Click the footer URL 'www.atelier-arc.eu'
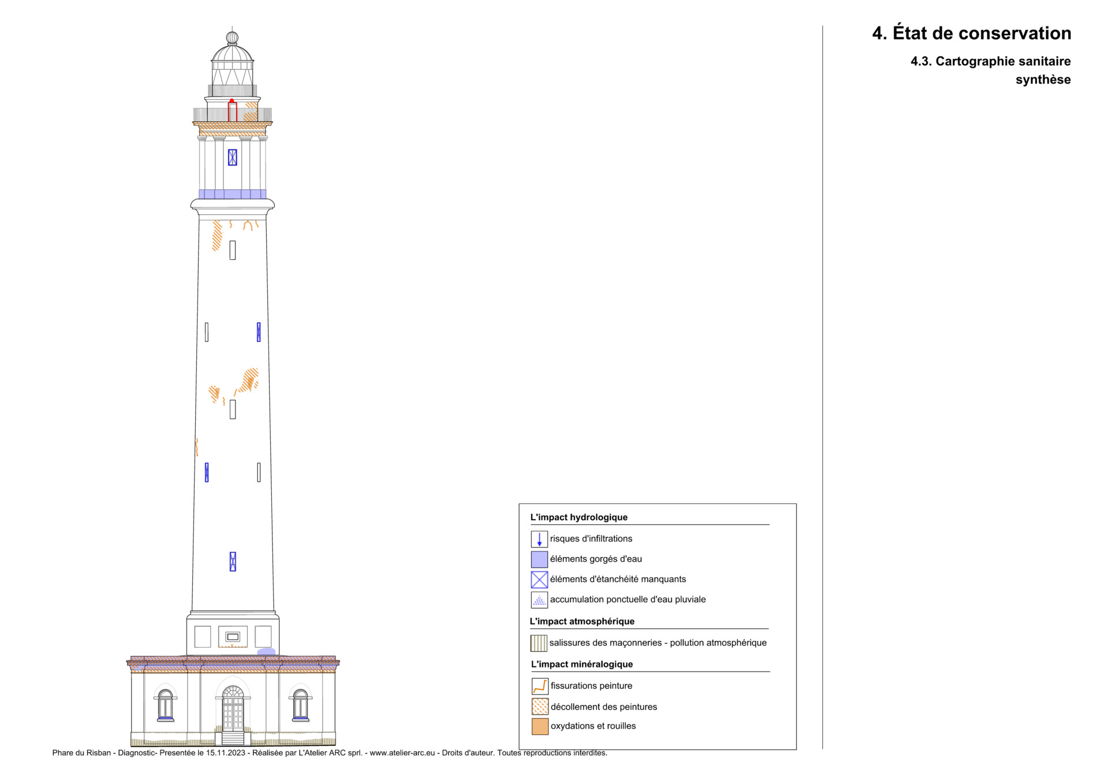This screenshot has width=1097, height=776. click(402, 753)
